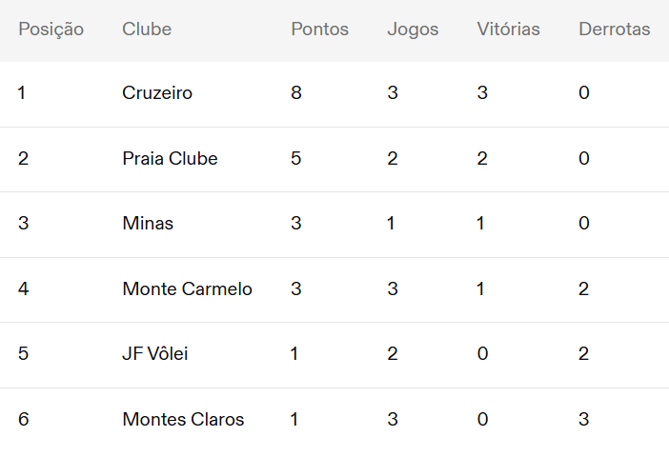The height and width of the screenshot is (457, 669).
Task: Click Praia Clube's points value 5
Action: (x=296, y=159)
